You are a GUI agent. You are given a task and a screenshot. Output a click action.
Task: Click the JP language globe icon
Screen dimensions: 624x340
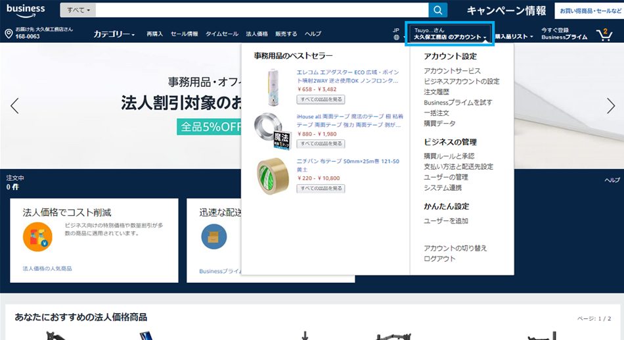(396, 37)
